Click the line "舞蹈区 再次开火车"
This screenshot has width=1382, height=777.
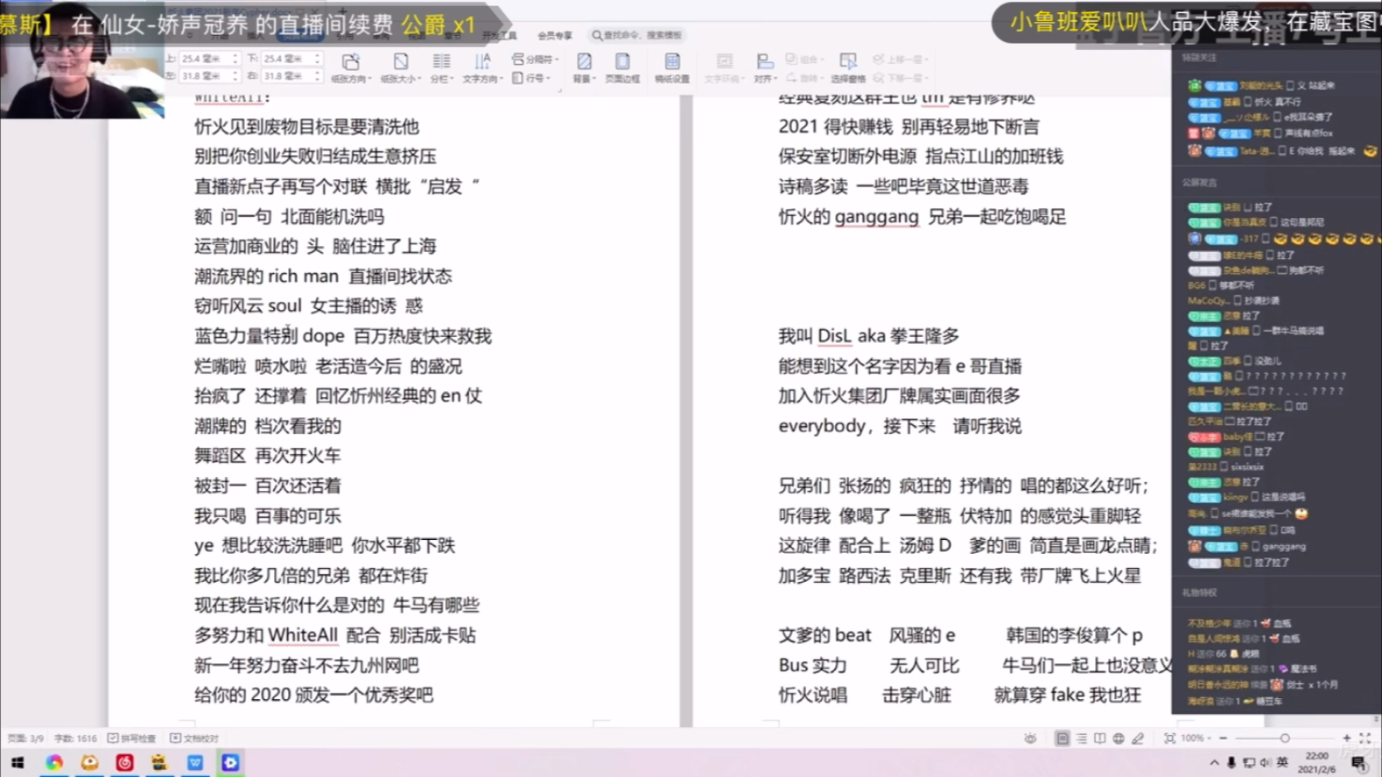pos(268,456)
